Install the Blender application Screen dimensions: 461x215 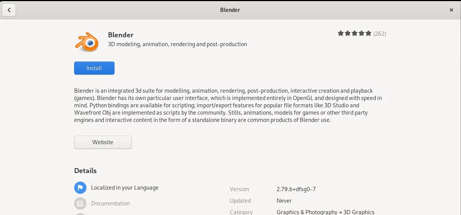pyautogui.click(x=94, y=68)
